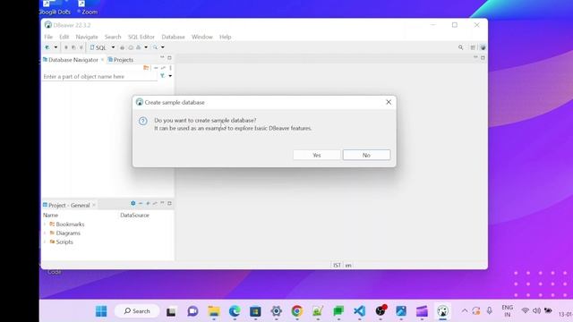Click Yes to create the sample database

click(x=316, y=155)
